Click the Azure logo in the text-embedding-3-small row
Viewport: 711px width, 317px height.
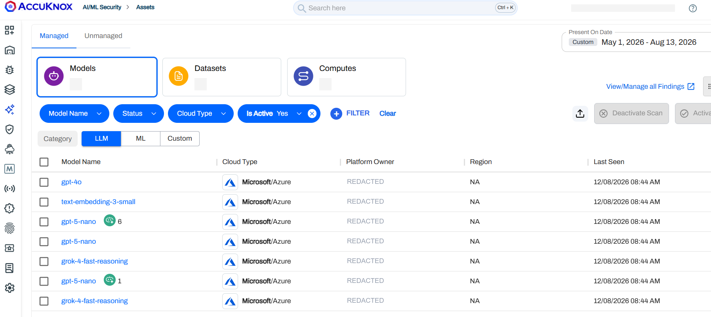230,202
